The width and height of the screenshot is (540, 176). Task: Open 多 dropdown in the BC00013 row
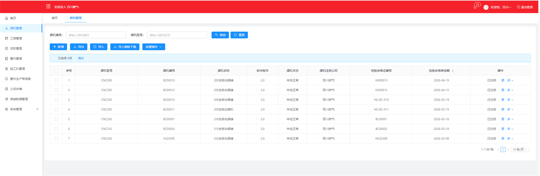point(510,80)
